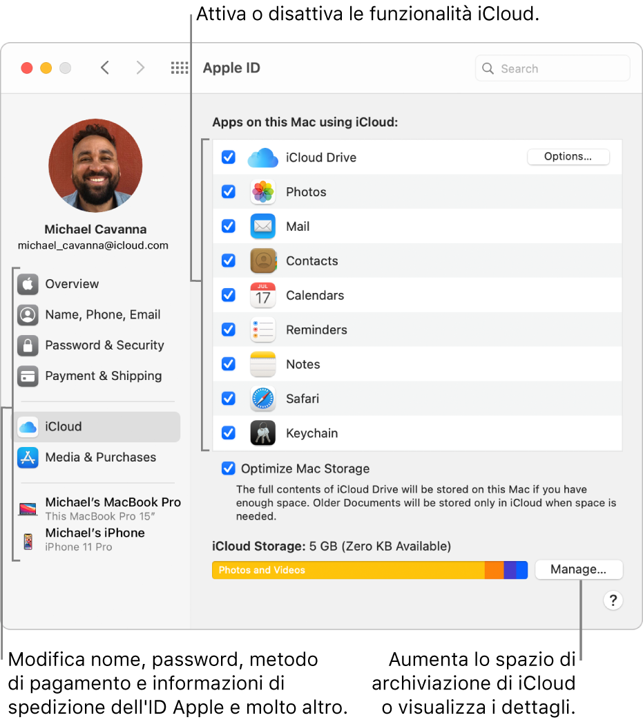Click the iCloud Drive cloud icon
The width and height of the screenshot is (643, 722).
263,158
